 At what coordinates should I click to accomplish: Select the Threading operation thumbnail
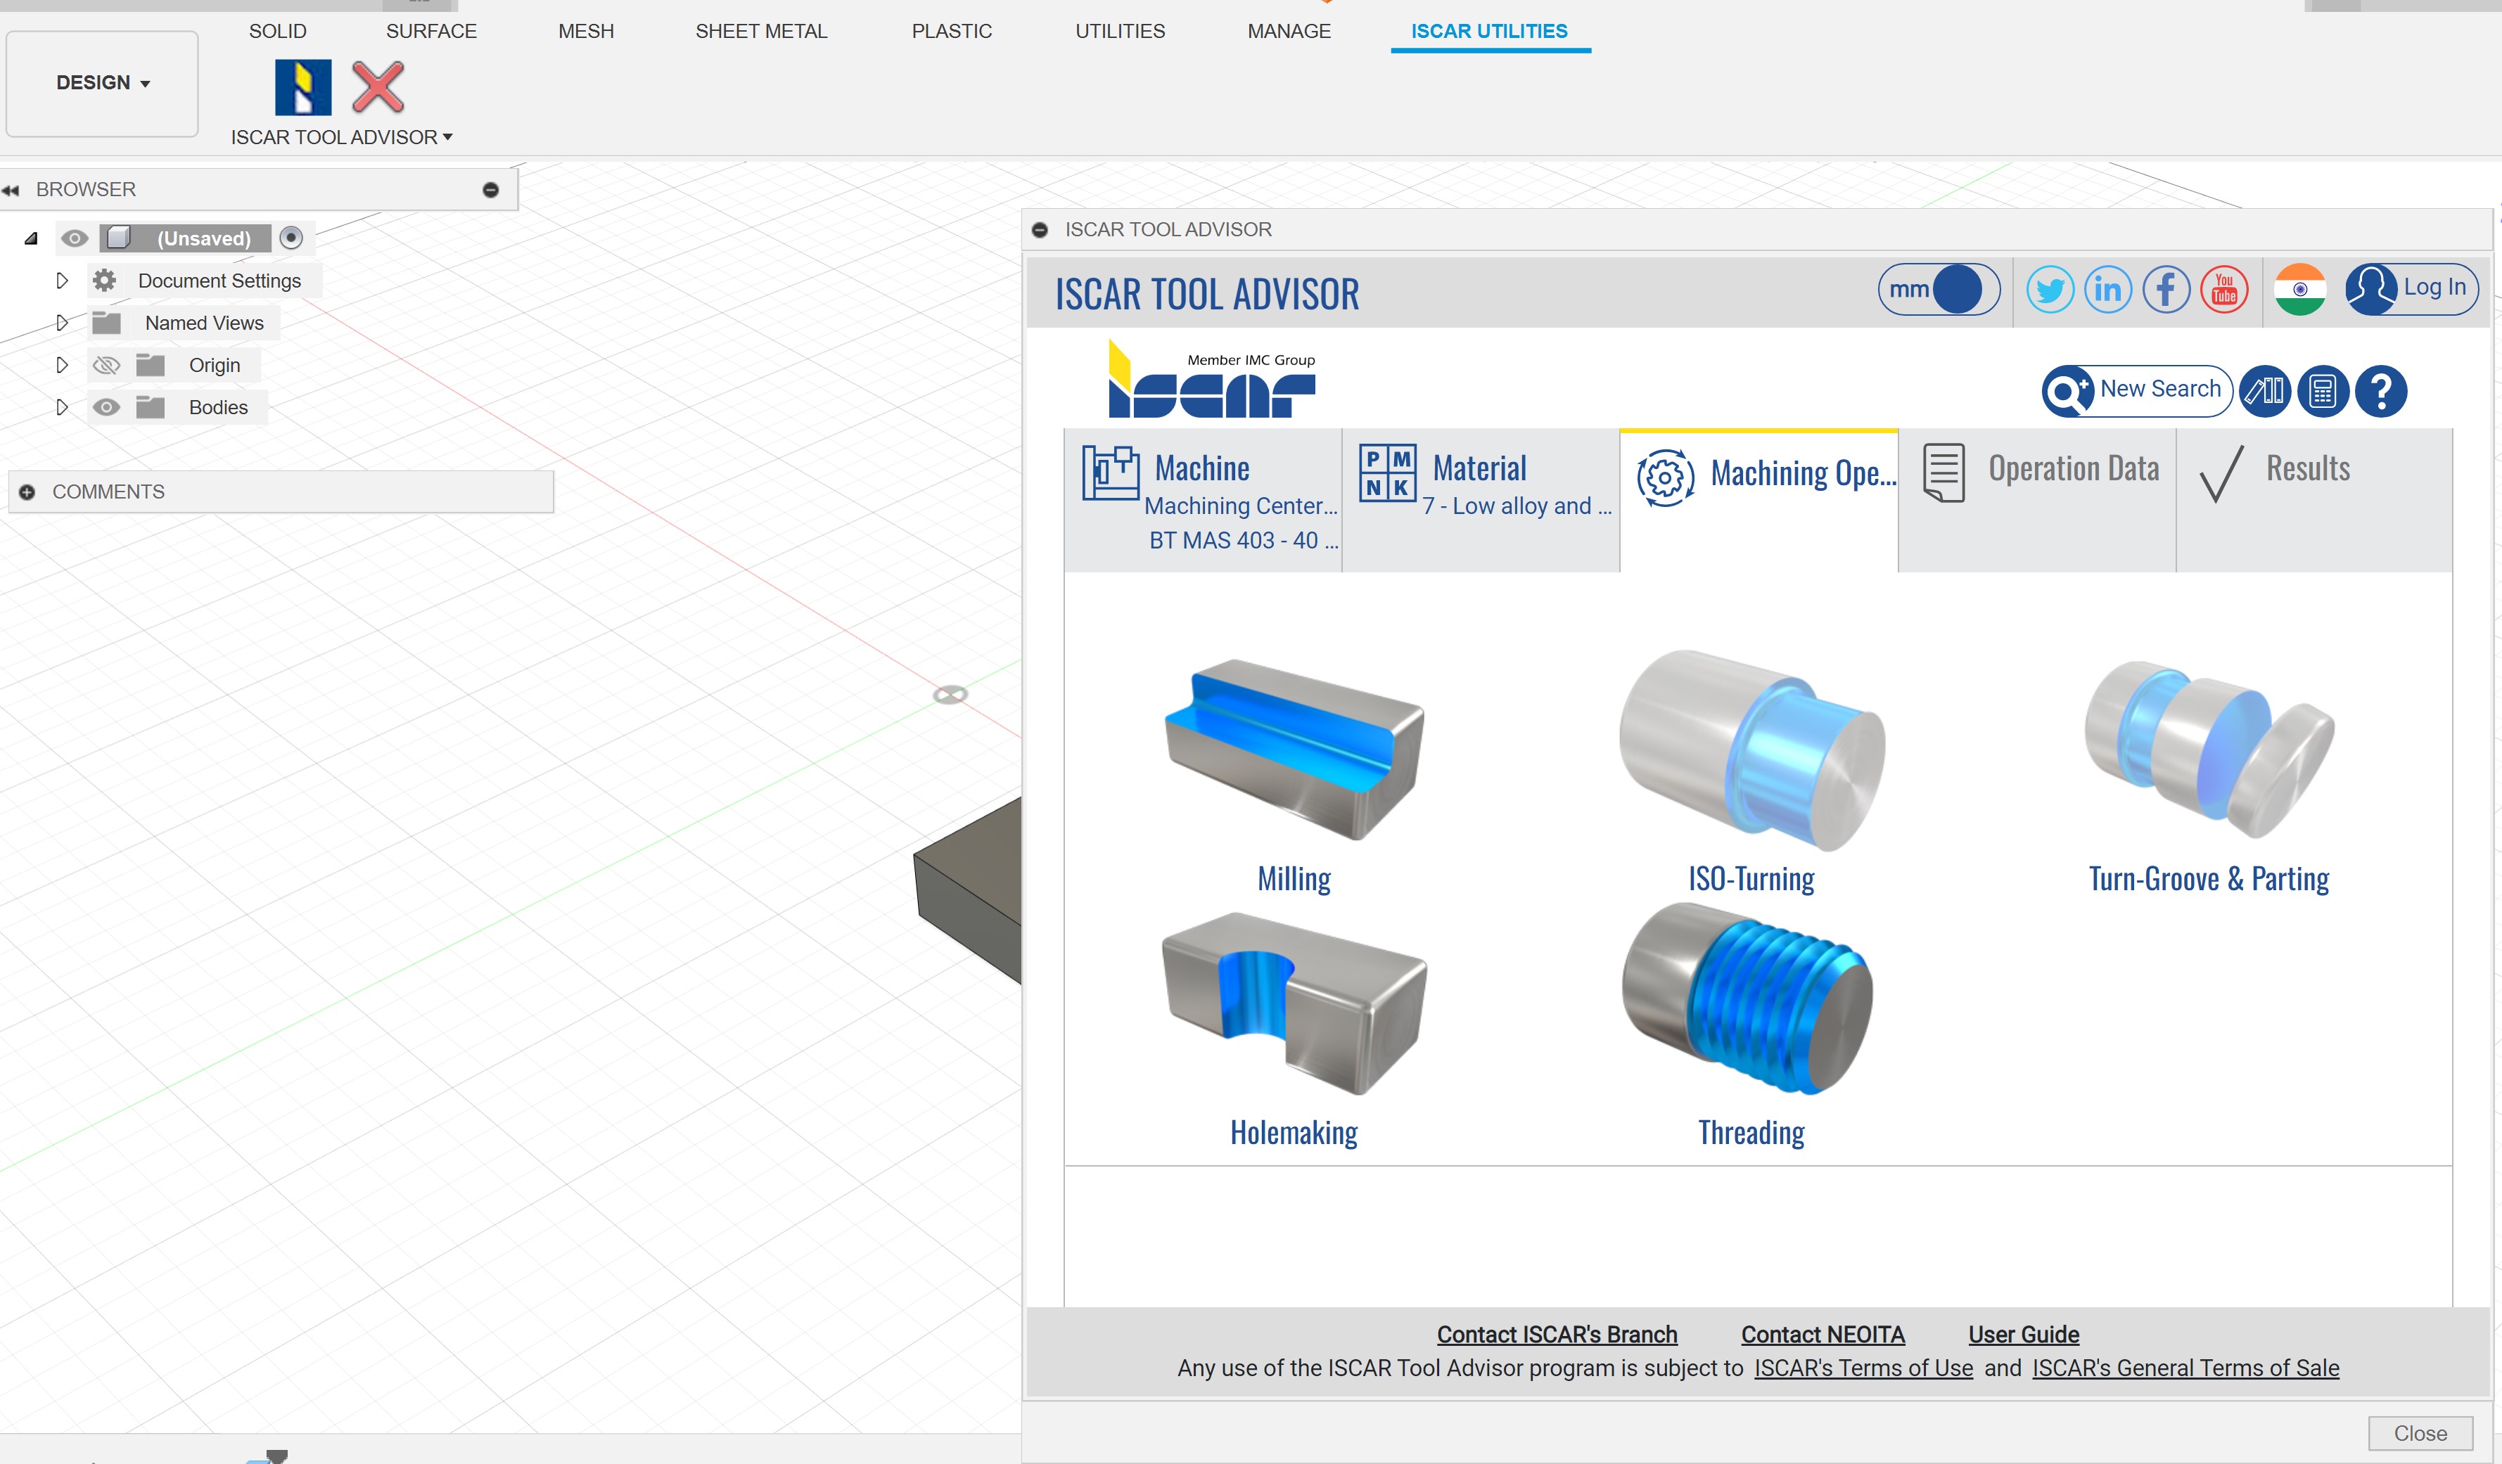click(1749, 1003)
